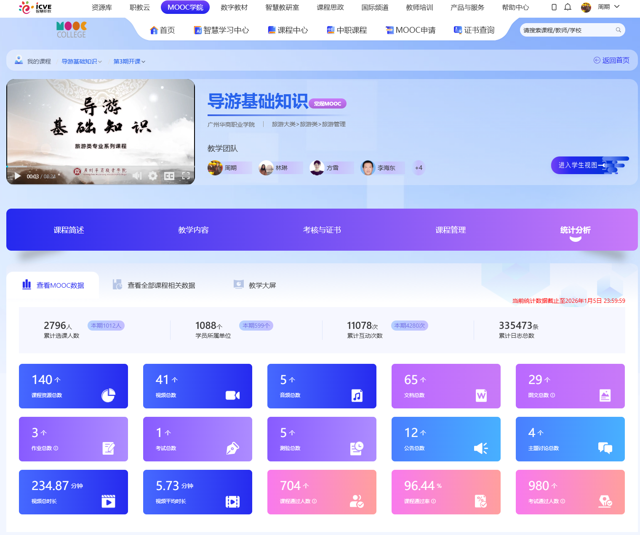
Task: Mute the video player volume
Action: click(x=137, y=176)
